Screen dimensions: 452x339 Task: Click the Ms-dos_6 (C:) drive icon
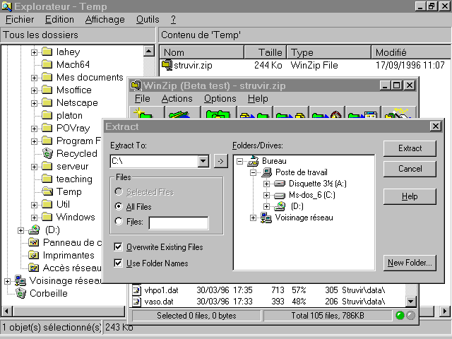280,196
